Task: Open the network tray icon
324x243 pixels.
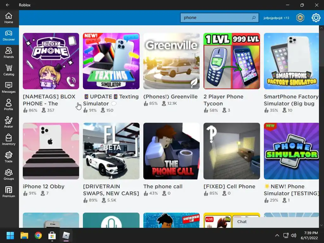Action: [x=286, y=235]
